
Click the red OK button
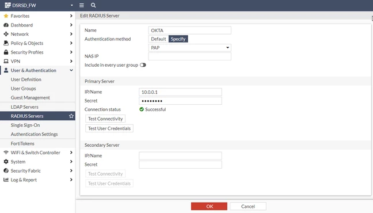[x=209, y=206]
